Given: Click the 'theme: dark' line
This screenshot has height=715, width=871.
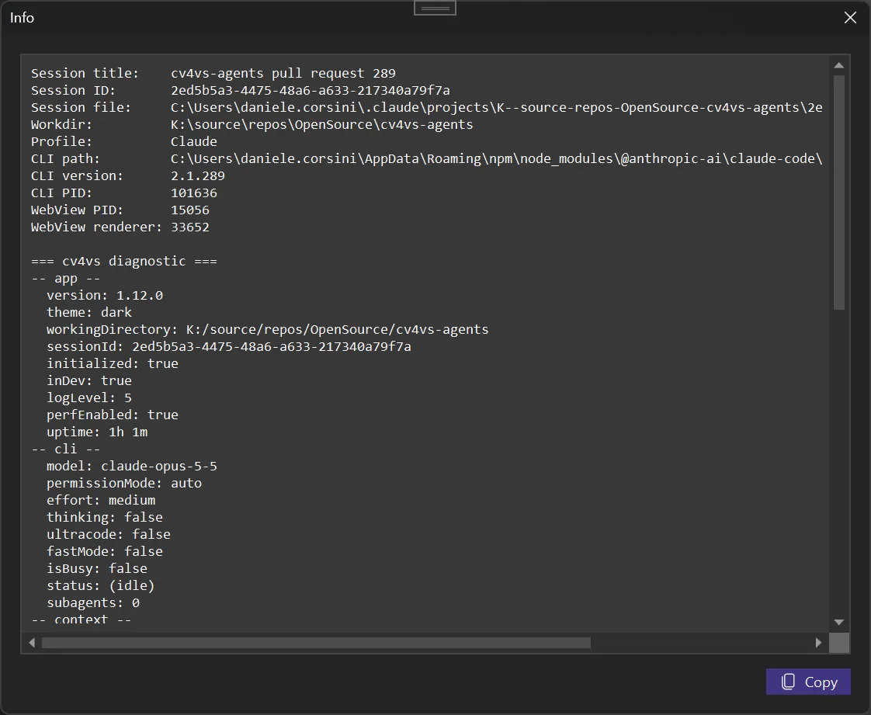Looking at the screenshot, I should point(88,312).
